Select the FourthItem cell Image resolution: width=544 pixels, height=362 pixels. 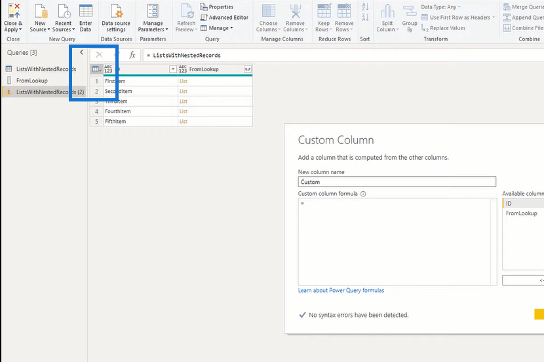(x=140, y=111)
